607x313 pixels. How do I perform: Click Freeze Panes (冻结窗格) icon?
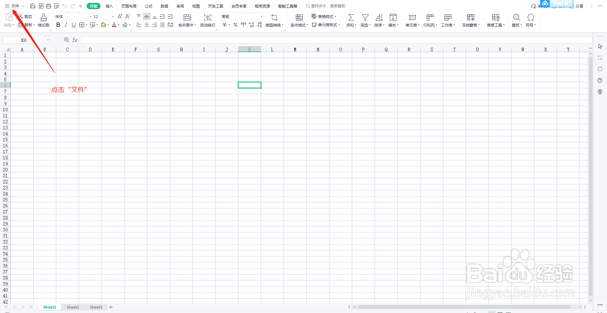471,17
